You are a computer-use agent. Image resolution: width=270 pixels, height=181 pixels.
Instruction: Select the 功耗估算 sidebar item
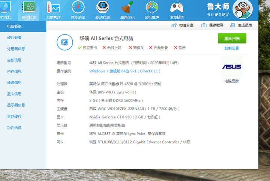[x=14, y=128]
